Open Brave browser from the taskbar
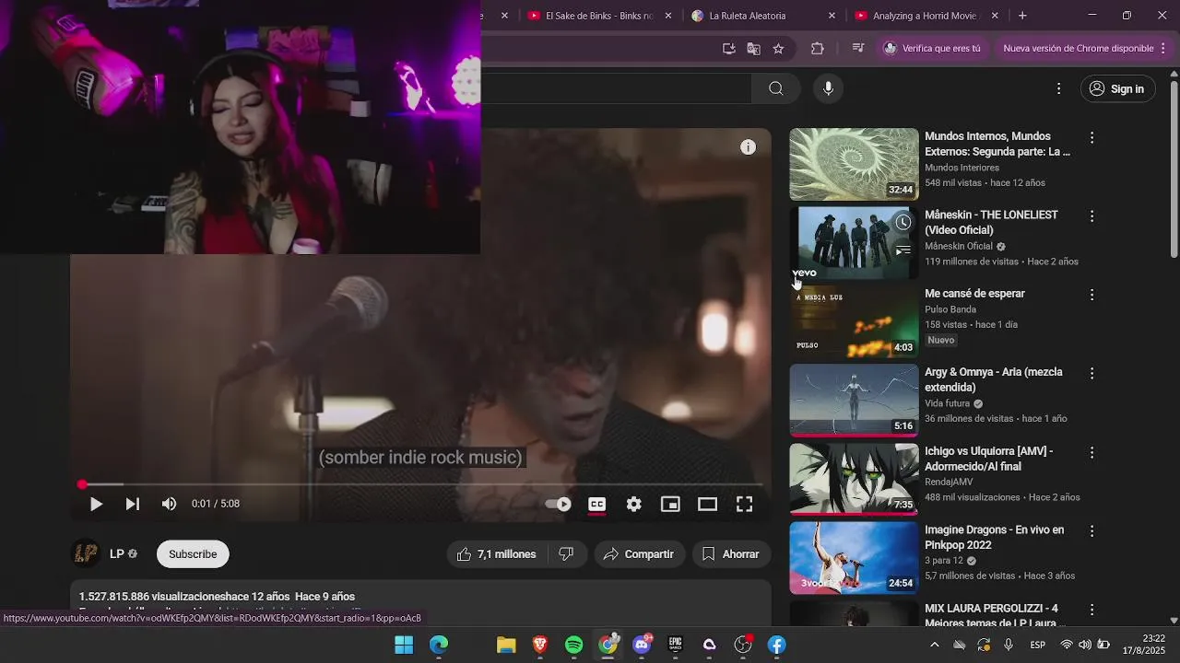 [540, 645]
